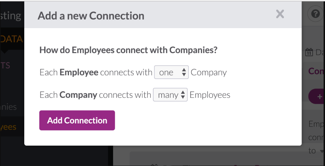Click the Add Connection button
Image resolution: width=325 pixels, height=166 pixels.
(77, 120)
